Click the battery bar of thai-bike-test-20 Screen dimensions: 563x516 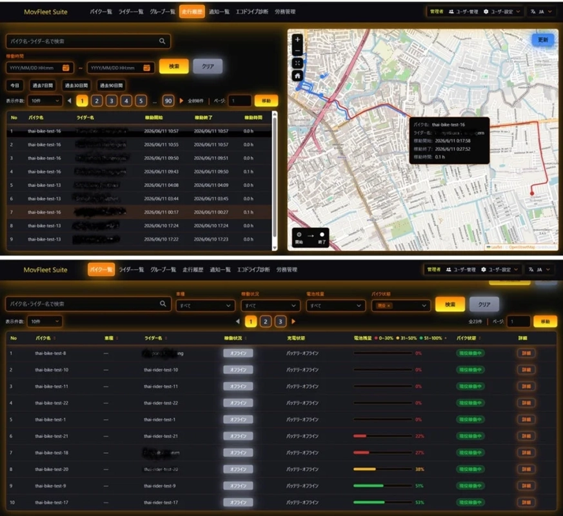coord(383,470)
